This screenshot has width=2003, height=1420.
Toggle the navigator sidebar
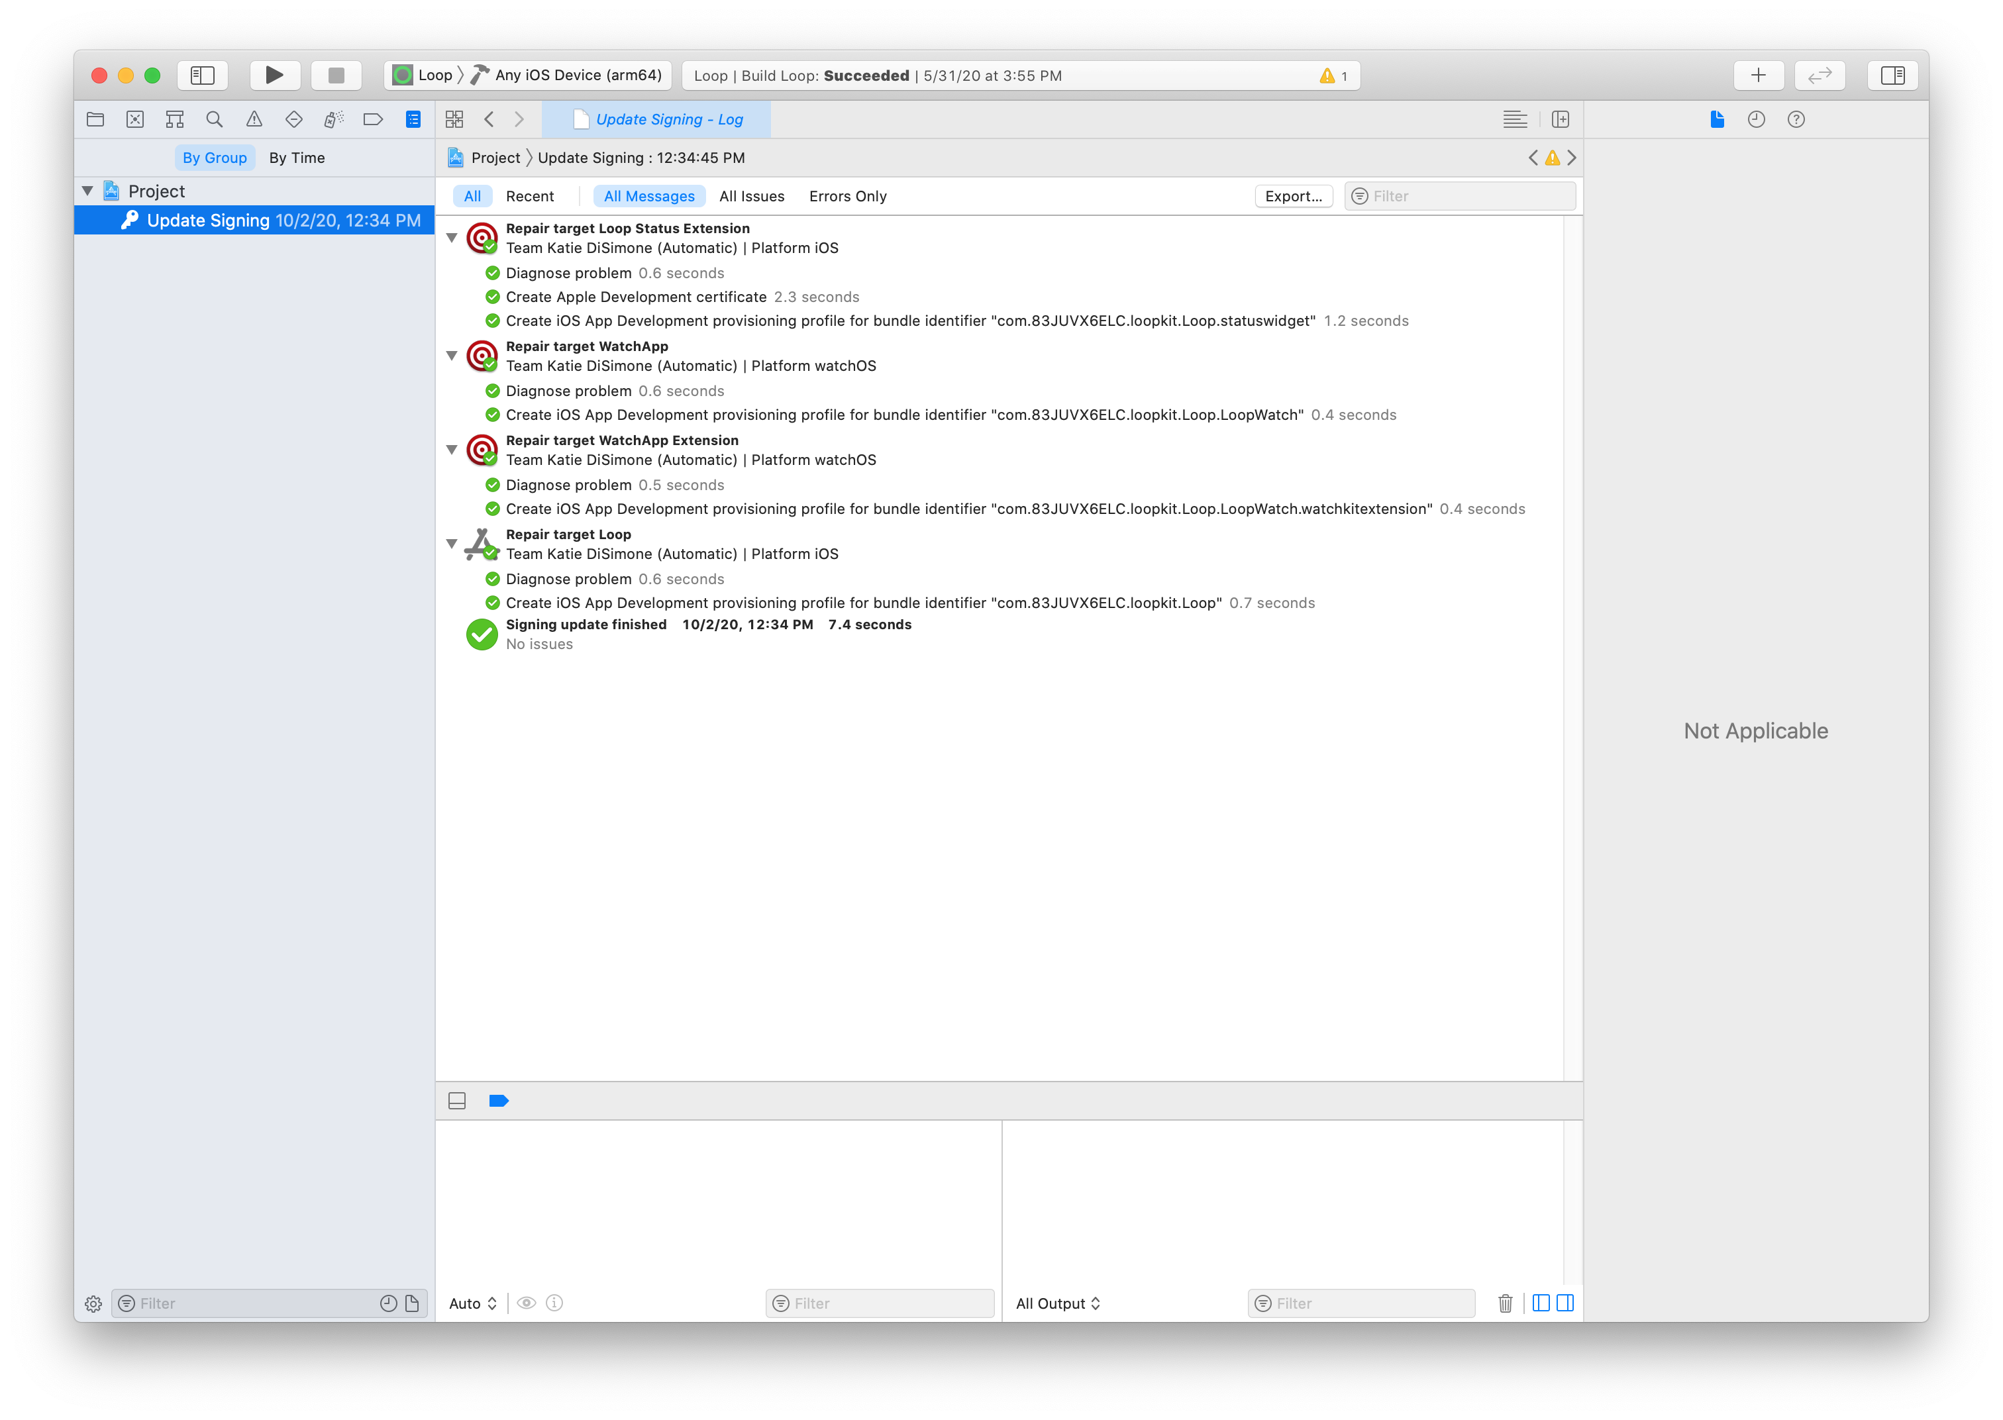click(203, 76)
